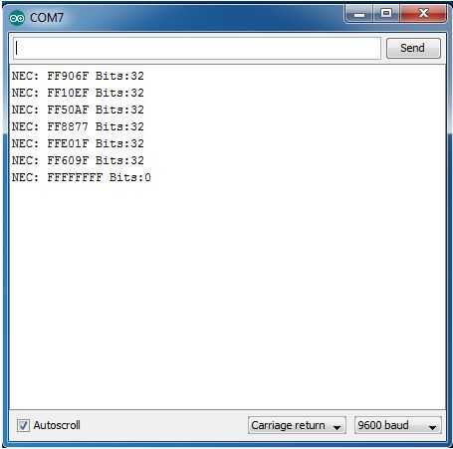Click the Autoscroll label text
The width and height of the screenshot is (453, 449).
click(x=57, y=425)
